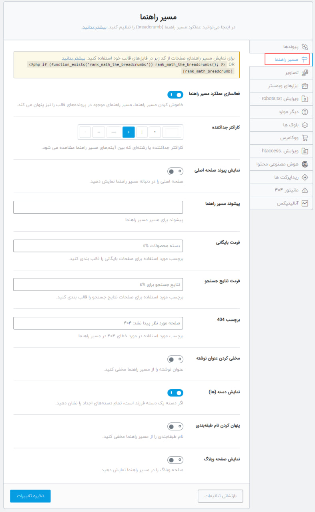315x512 pixels.
Task: Select the vertical pipe separator character option
Action: pyautogui.click(x=142, y=132)
